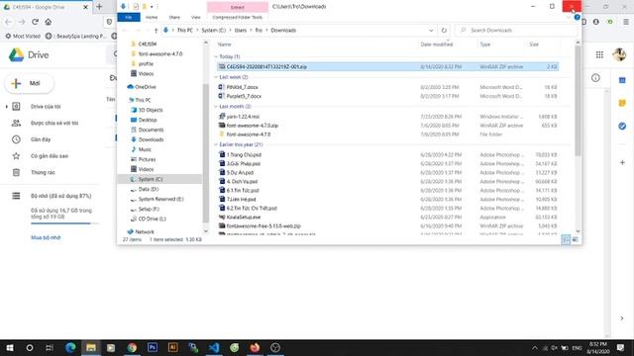
Task: Open Thùng rác (Trash) in Drive
Action: point(43,172)
